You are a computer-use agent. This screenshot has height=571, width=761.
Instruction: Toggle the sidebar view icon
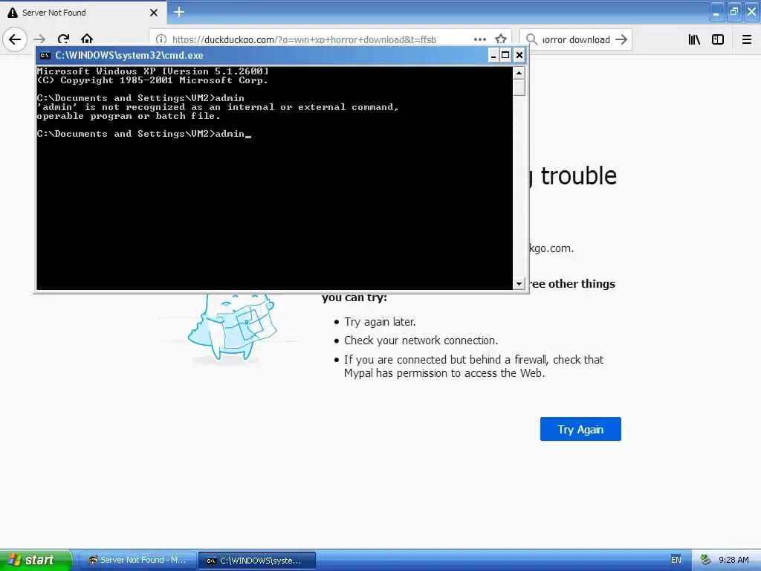coord(718,39)
